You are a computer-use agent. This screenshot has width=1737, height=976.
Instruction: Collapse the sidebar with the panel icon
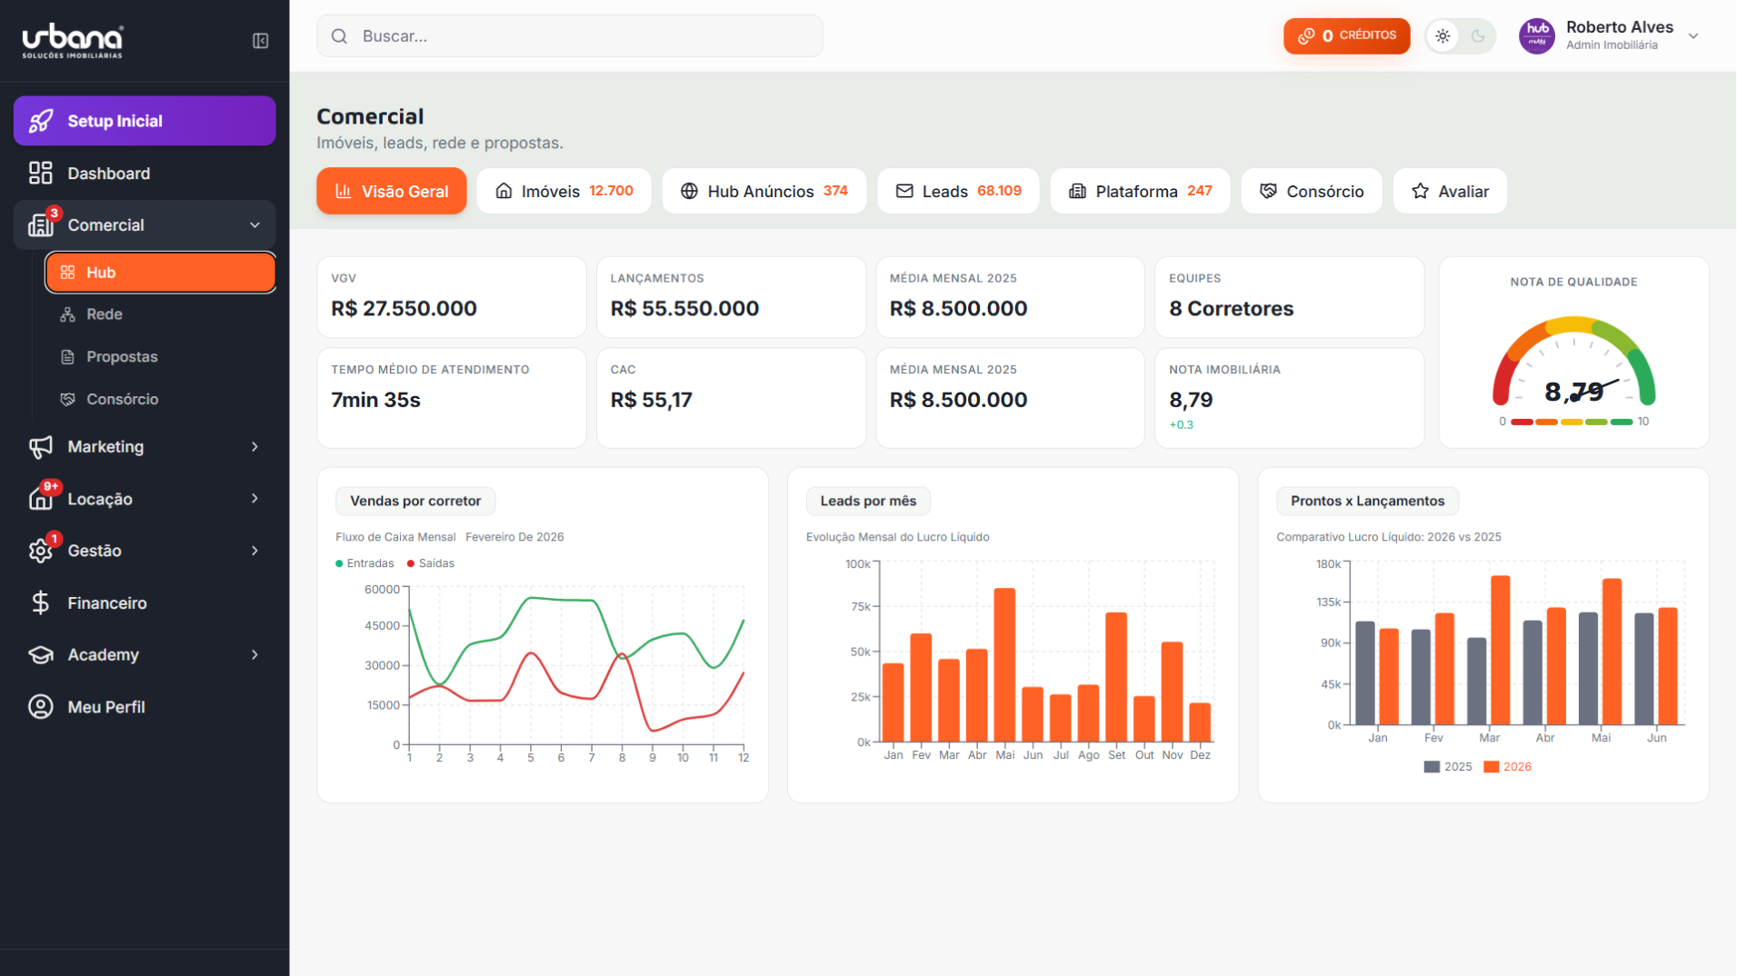260,41
